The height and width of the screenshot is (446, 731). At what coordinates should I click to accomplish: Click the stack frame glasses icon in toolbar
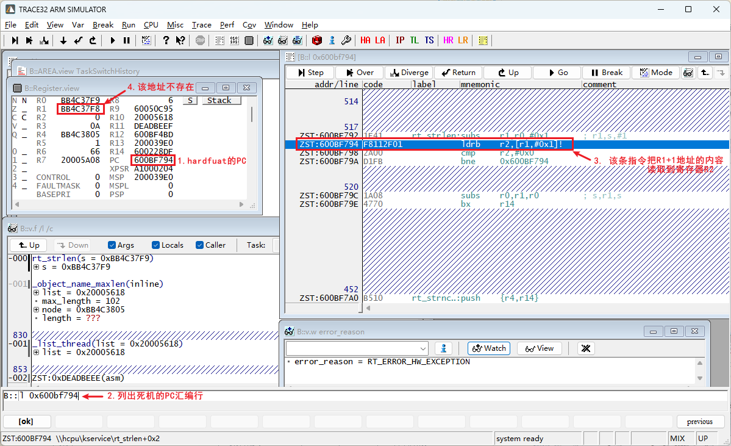298,41
